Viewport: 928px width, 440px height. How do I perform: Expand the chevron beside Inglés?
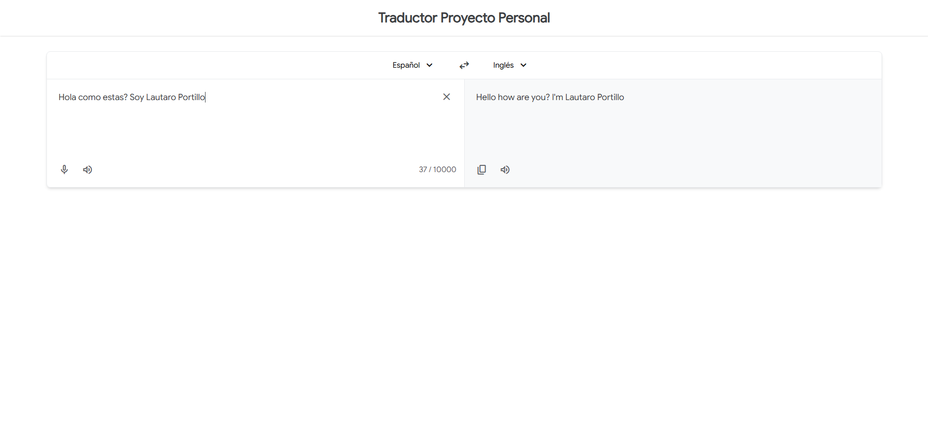[523, 65]
